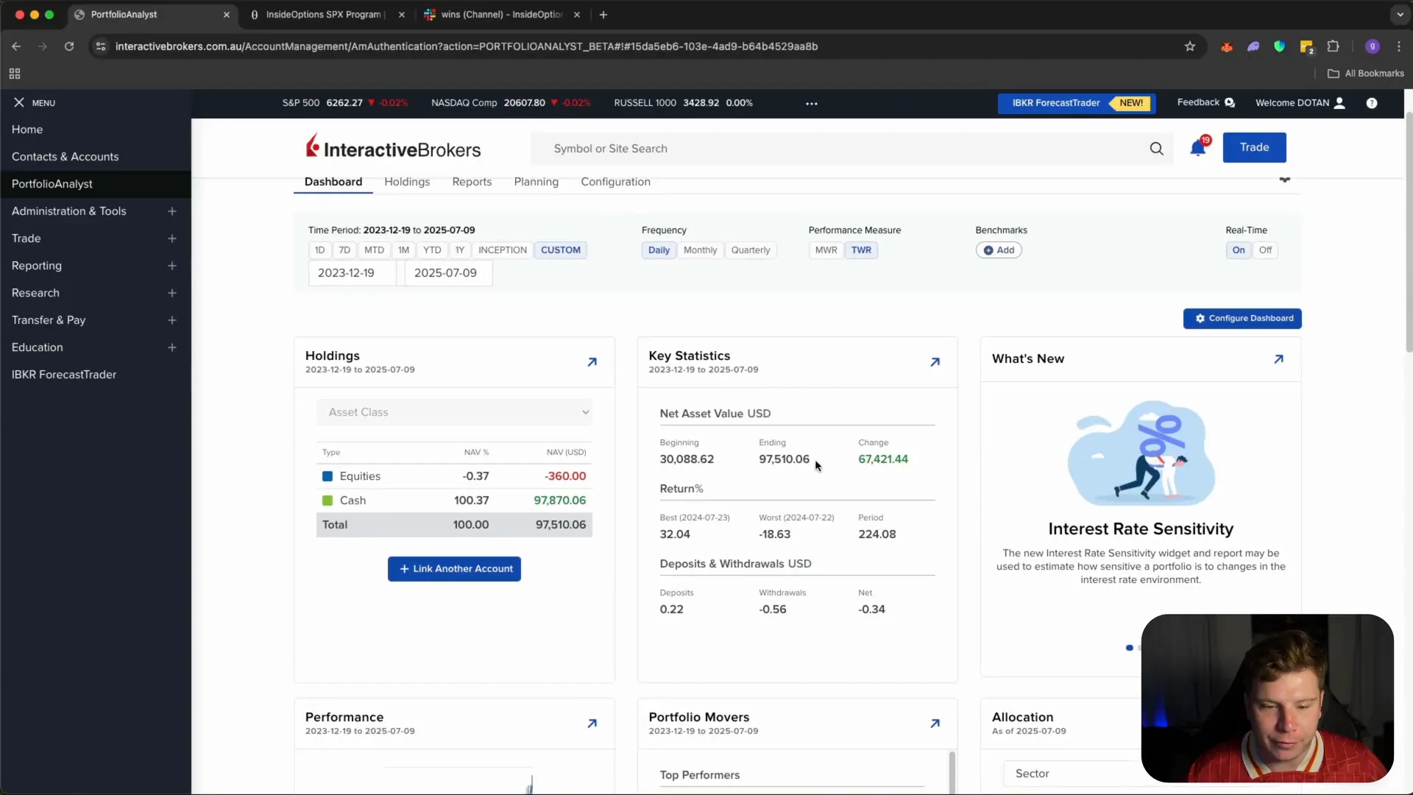
Task: Click the search magnifier icon
Action: pos(1157,149)
